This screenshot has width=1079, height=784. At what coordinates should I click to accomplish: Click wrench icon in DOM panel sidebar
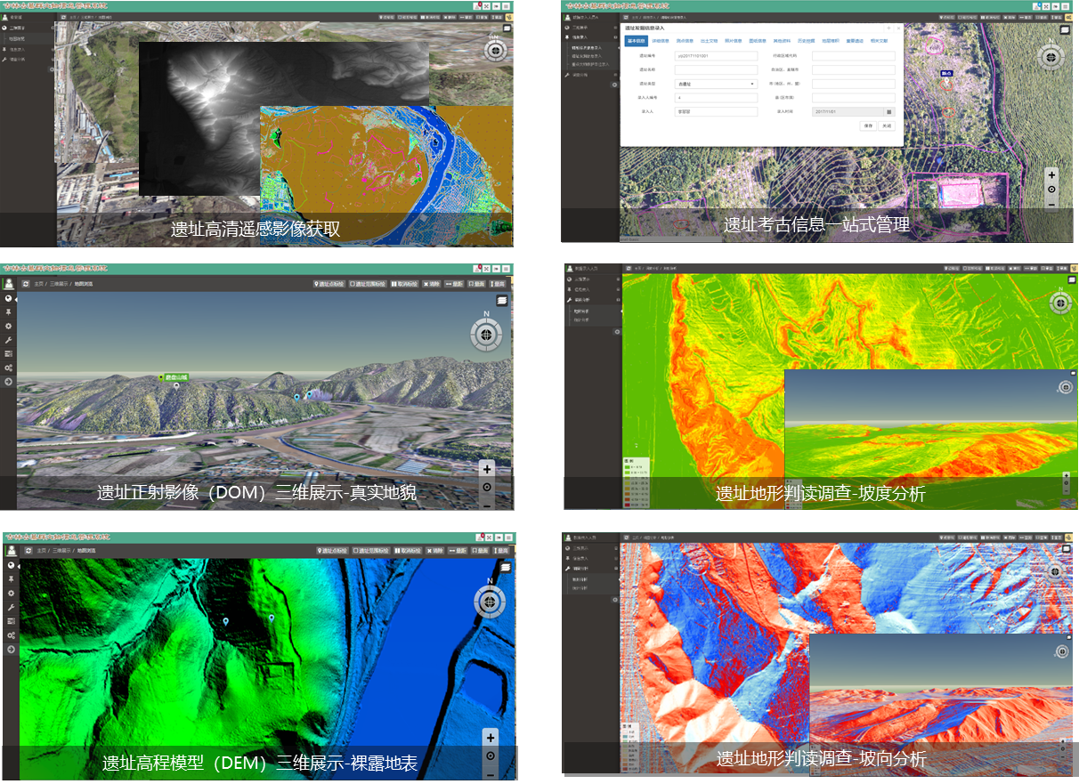click(x=9, y=340)
